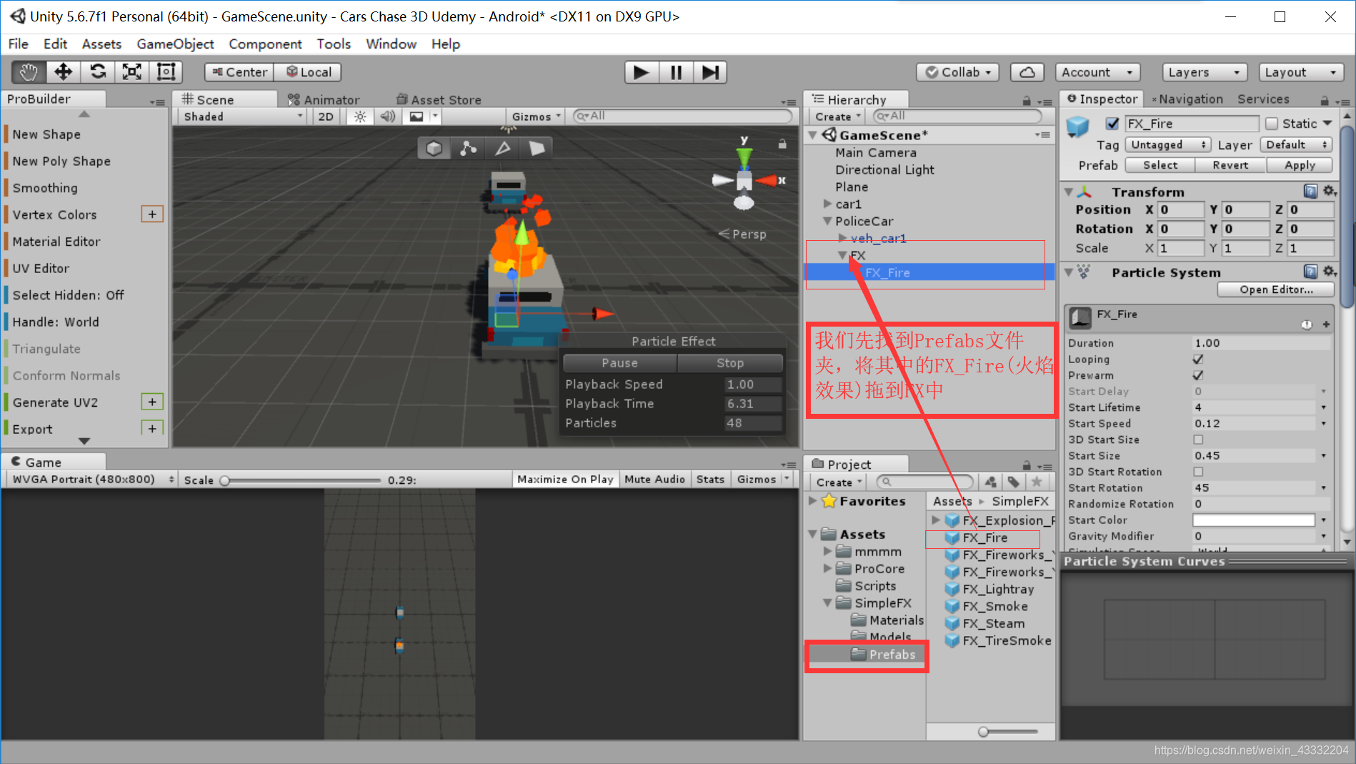Save search favorite star icon
1356x764 pixels.
tap(1037, 482)
